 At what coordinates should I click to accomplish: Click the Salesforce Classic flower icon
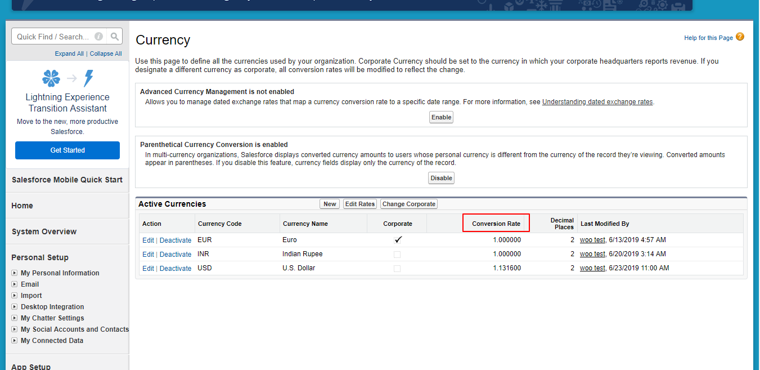51,78
